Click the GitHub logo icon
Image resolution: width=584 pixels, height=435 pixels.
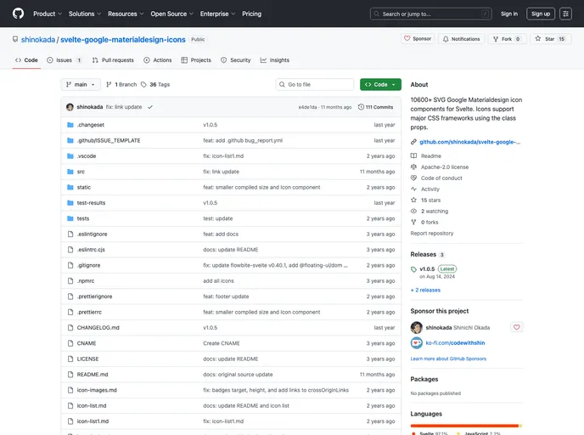point(18,14)
